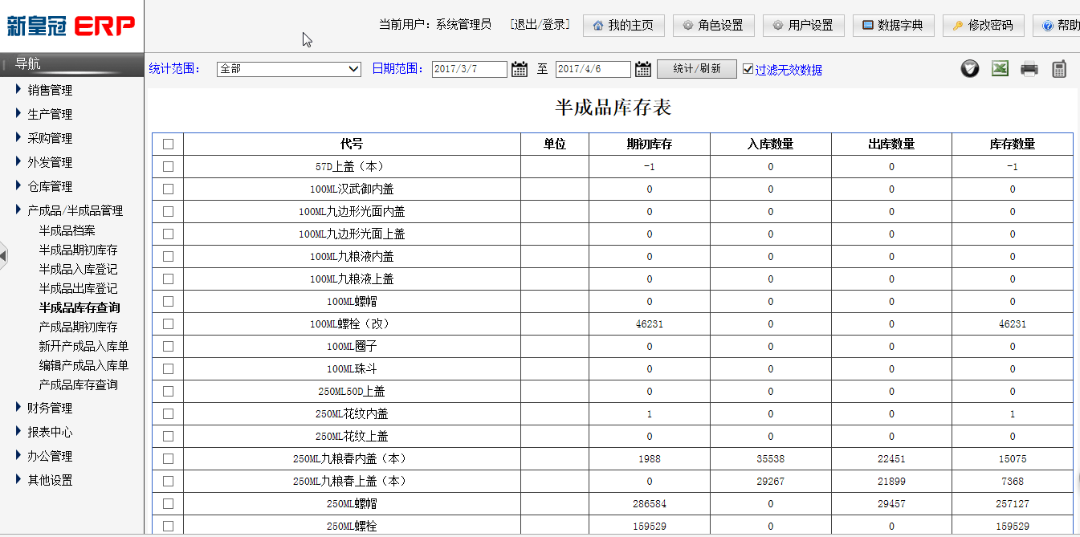This screenshot has width=1080, height=537.
Task: Click the printer icon
Action: tap(1029, 69)
